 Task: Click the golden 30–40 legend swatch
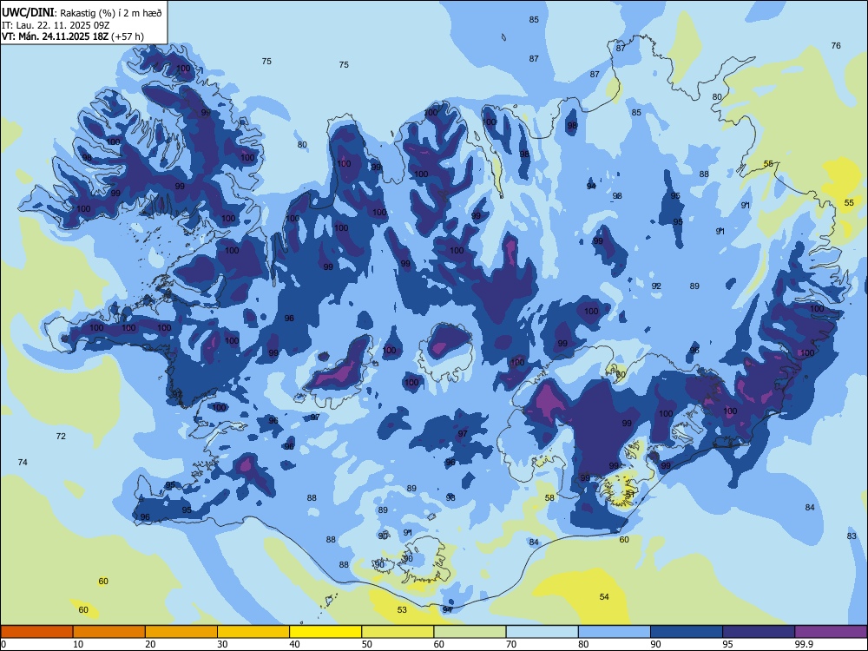coord(253,632)
